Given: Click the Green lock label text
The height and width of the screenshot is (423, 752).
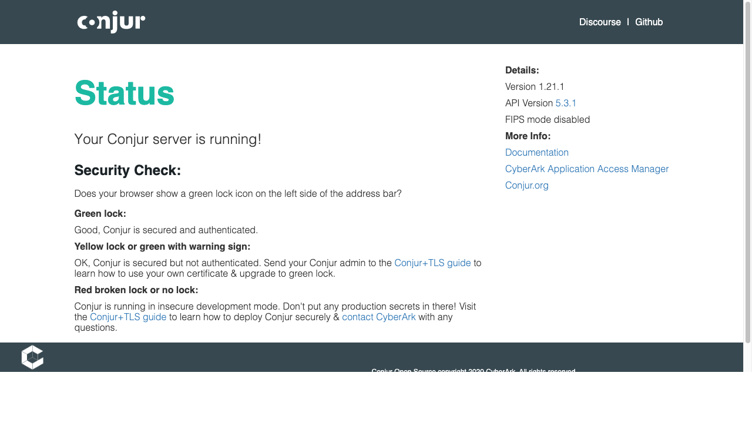Looking at the screenshot, I should [100, 213].
